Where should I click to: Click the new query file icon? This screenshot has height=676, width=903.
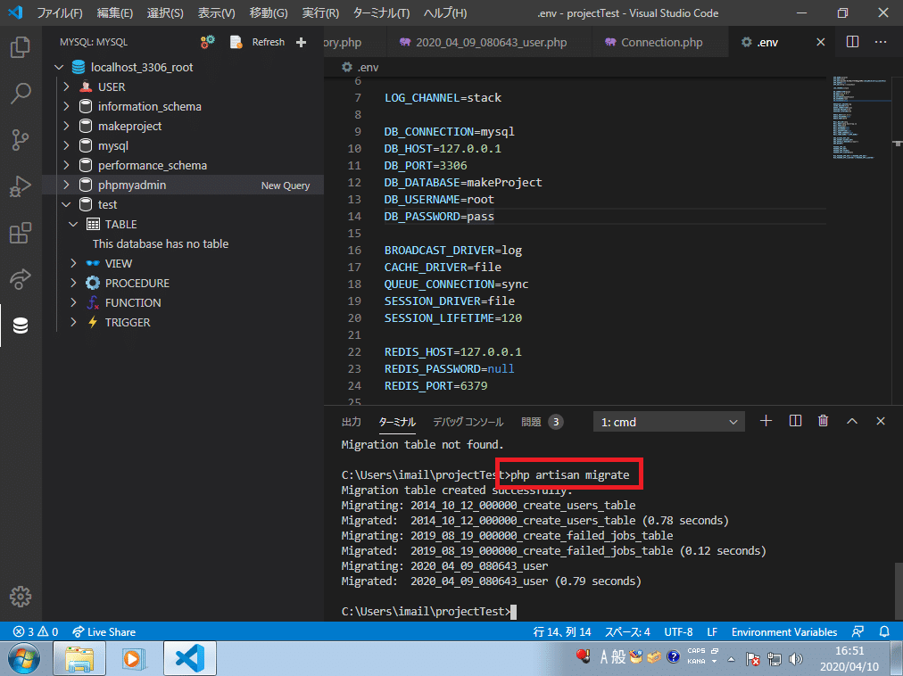tap(236, 42)
